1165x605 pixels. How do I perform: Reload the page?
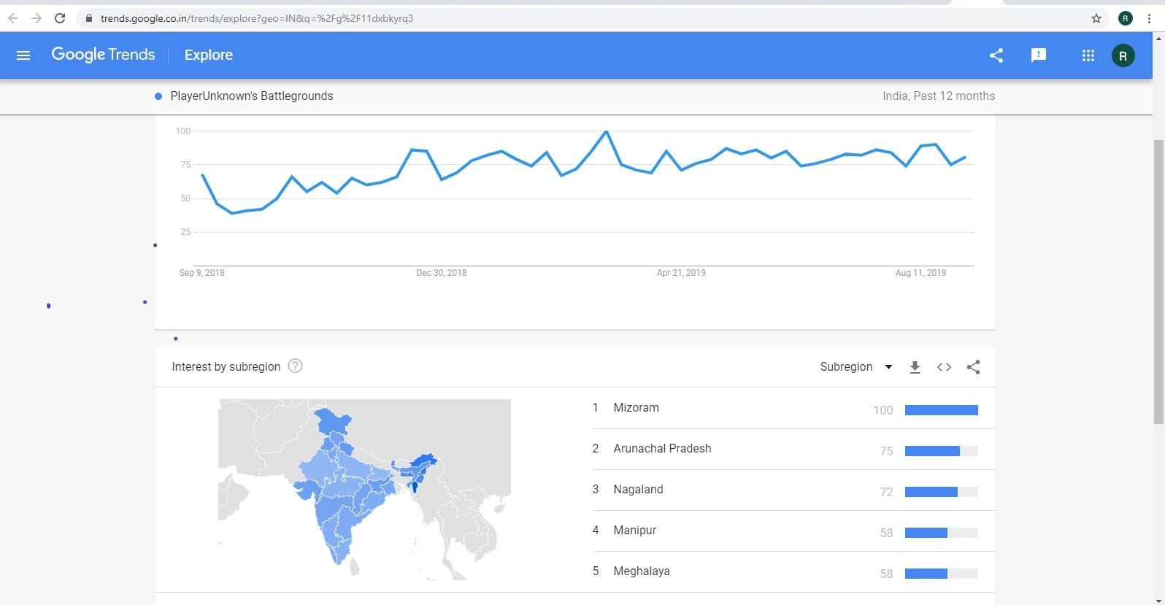[60, 18]
